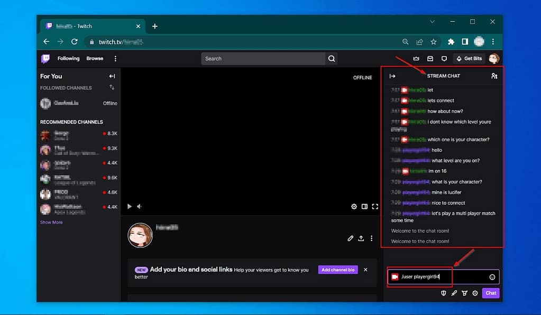541x315 pixels.
Task: Click the channel profile picture
Action: pos(140,235)
